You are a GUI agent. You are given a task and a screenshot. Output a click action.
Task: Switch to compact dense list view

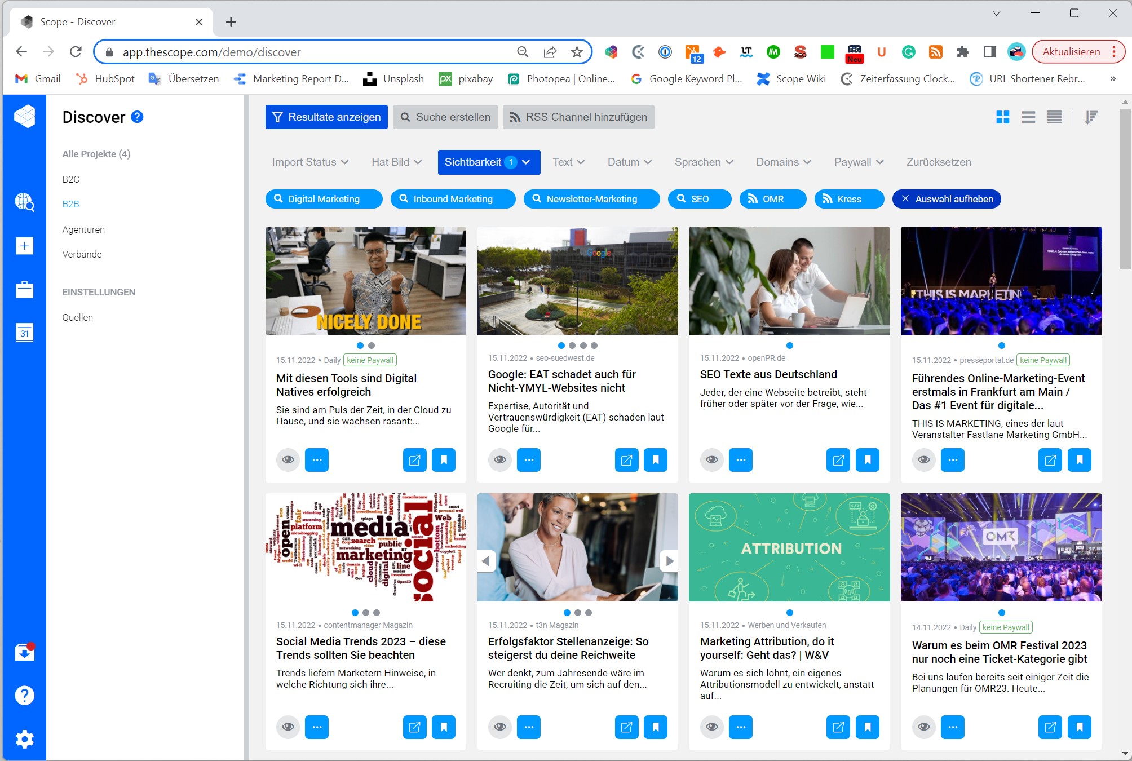coord(1054,117)
